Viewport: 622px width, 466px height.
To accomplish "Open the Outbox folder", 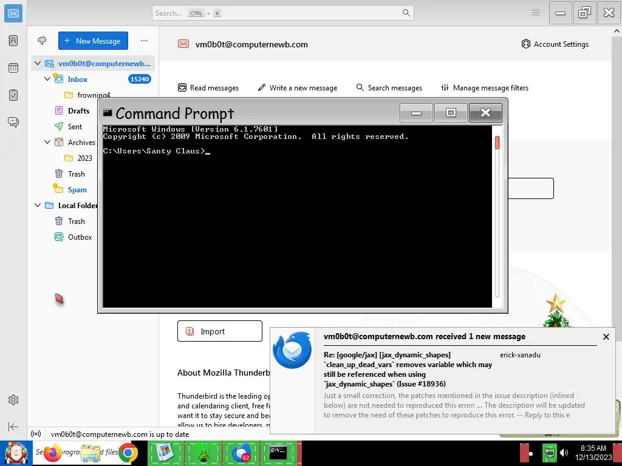I will pyautogui.click(x=80, y=237).
